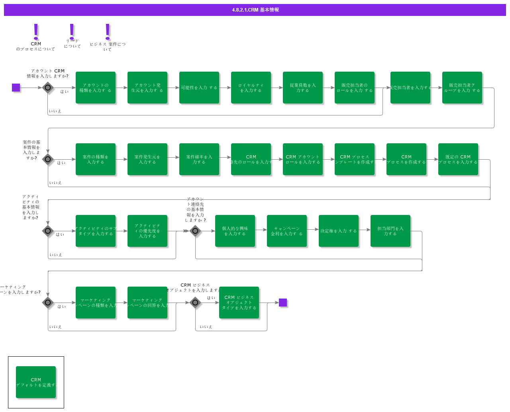Open the 担当部門を入力する box
This screenshot has height=412, width=510.
[x=390, y=231]
